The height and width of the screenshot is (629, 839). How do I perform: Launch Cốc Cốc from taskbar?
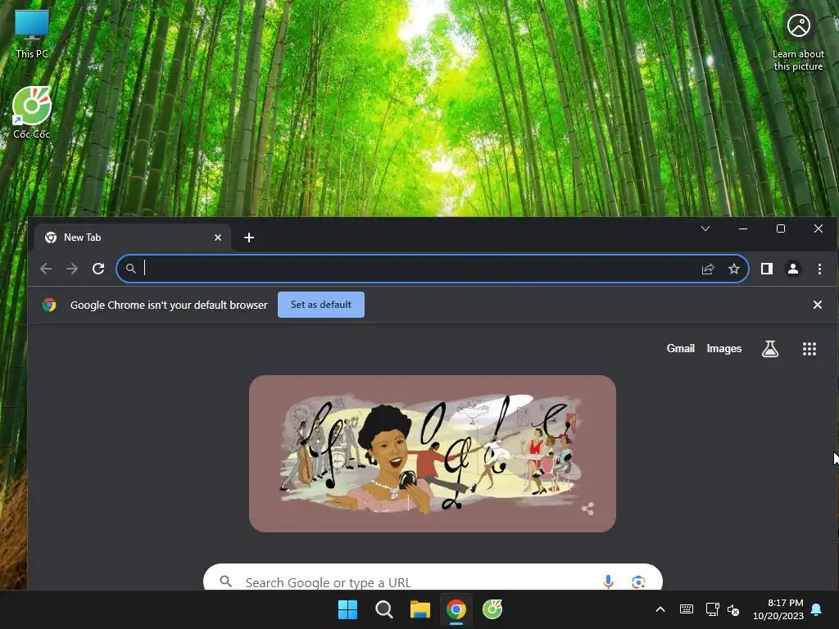point(492,609)
